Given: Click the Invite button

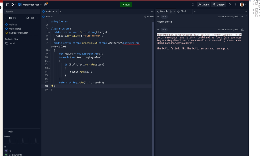Looking at the screenshot, I should [x=204, y=5].
